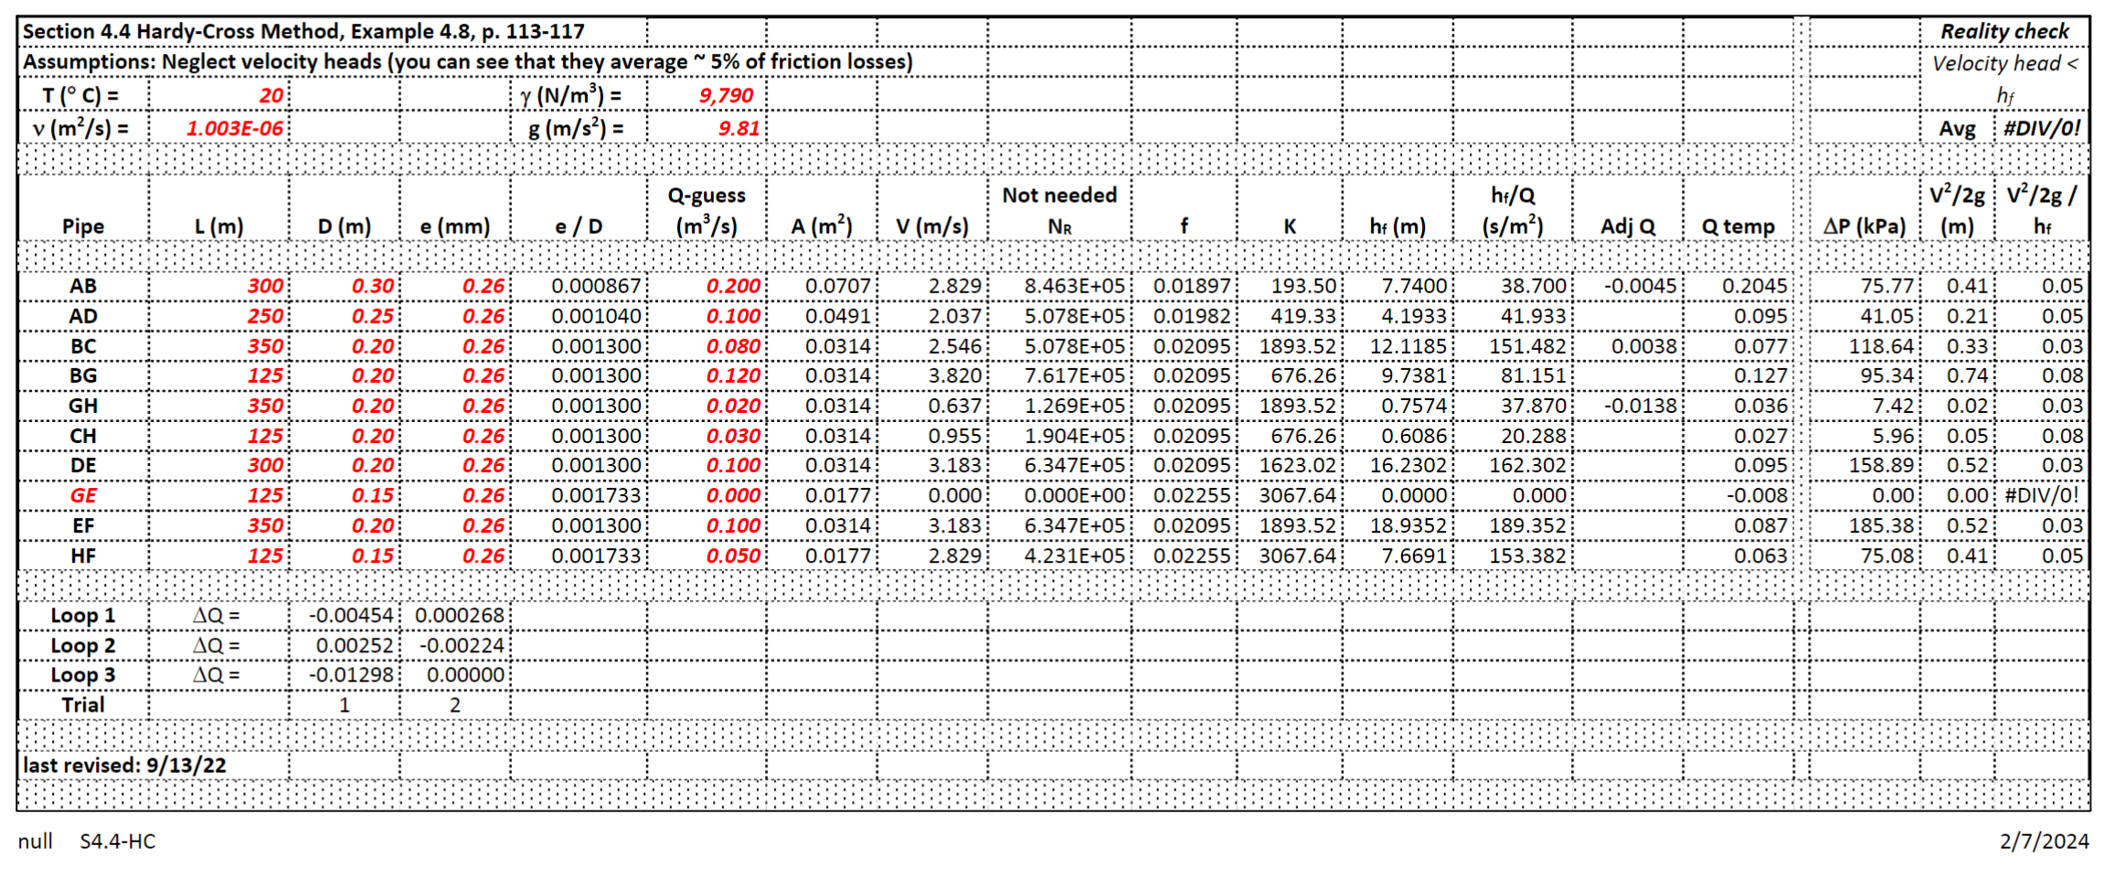Click the Assumptions note about velocity heads

click(468, 62)
